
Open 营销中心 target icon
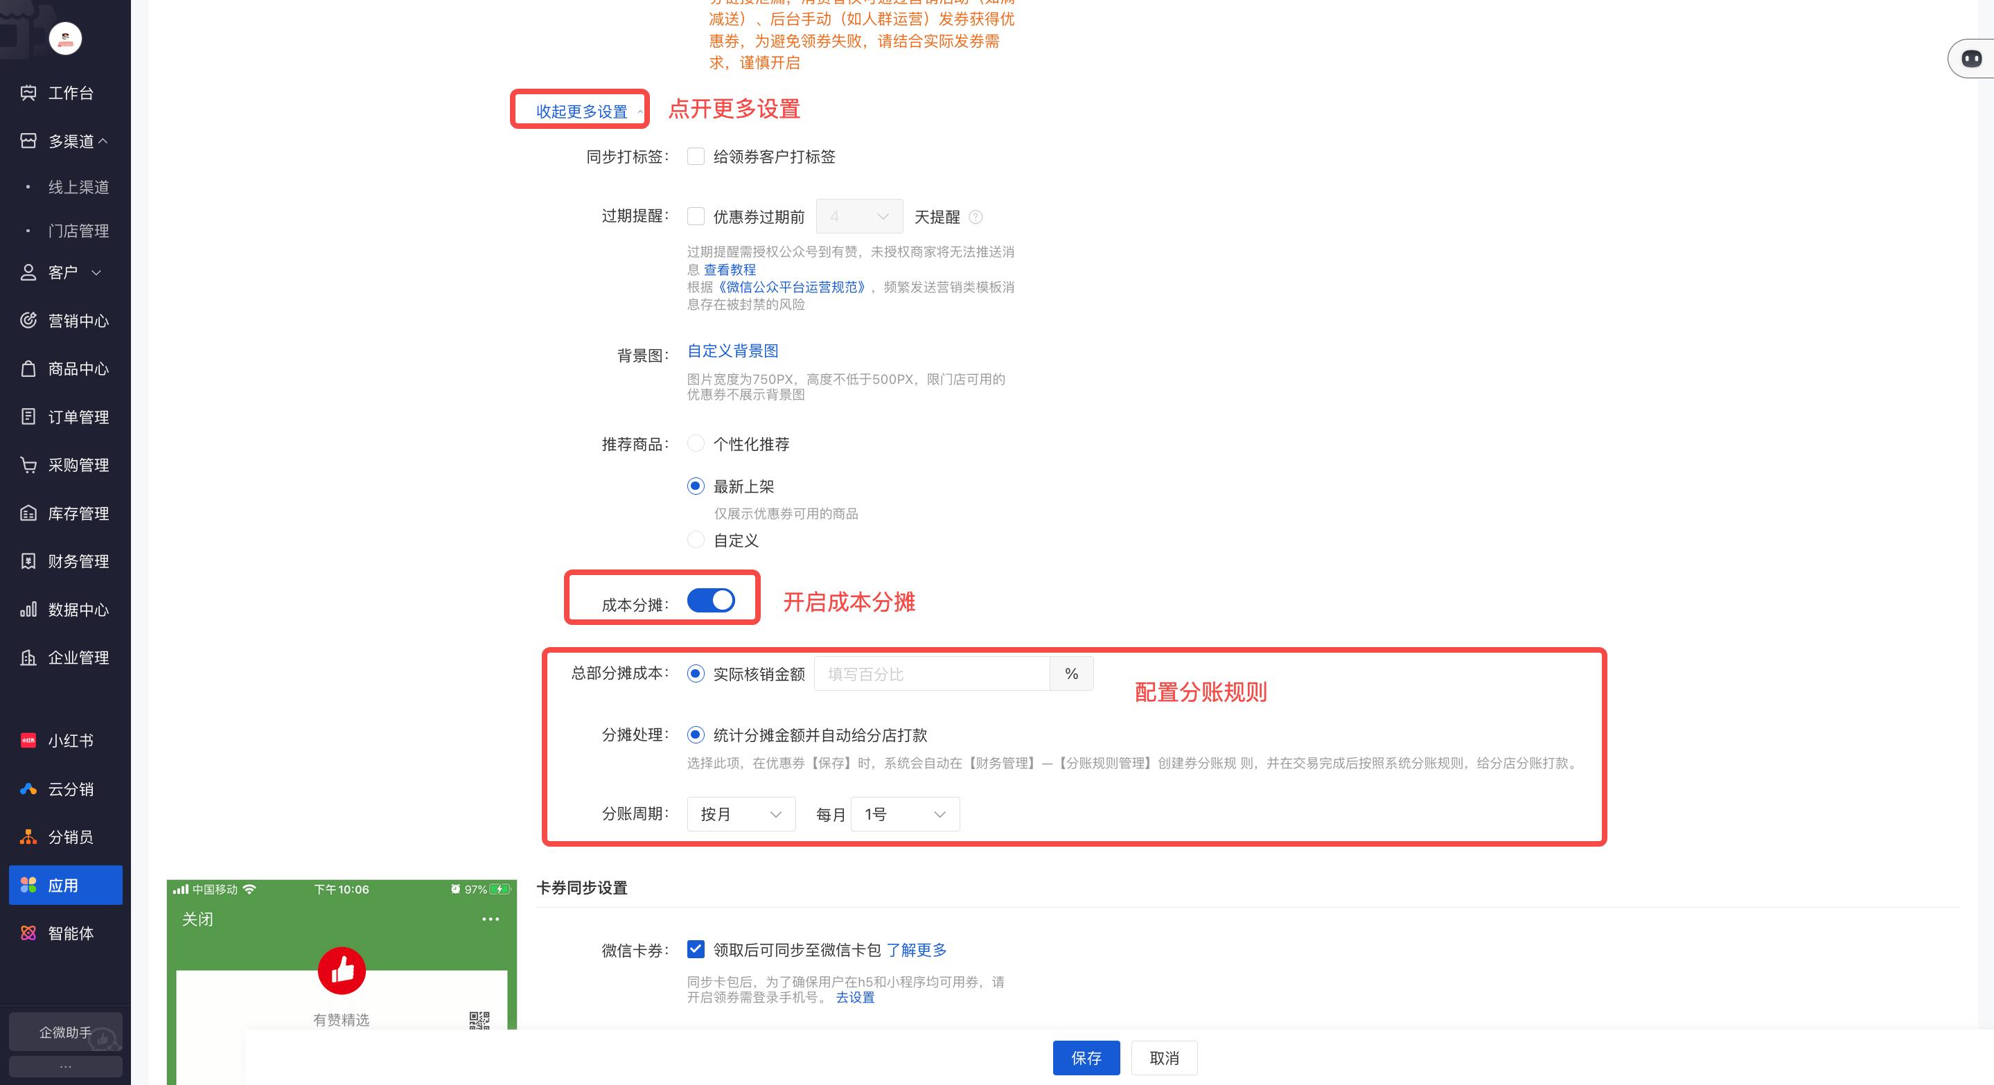(28, 320)
